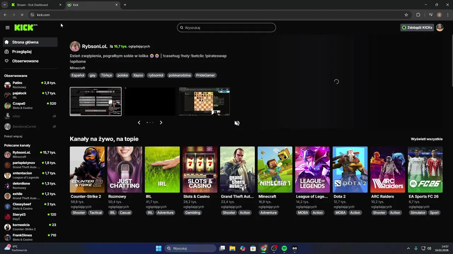Click the Türkçe tag

click(106, 75)
